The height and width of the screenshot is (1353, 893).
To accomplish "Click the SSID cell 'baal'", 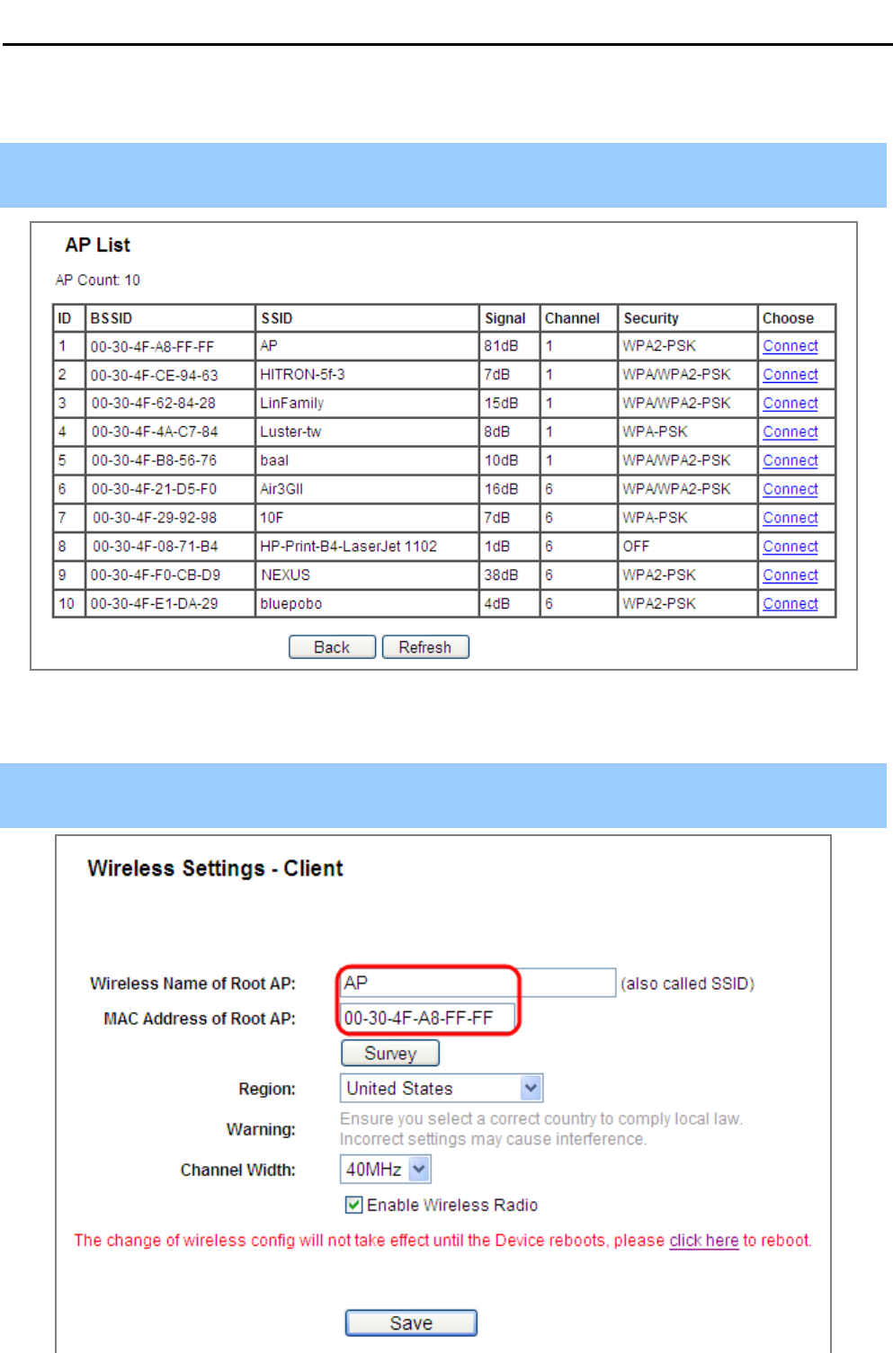I will pyautogui.click(x=367, y=461).
